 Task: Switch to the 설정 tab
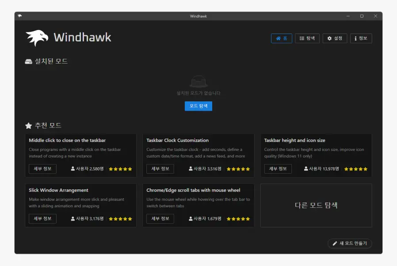[x=335, y=38]
